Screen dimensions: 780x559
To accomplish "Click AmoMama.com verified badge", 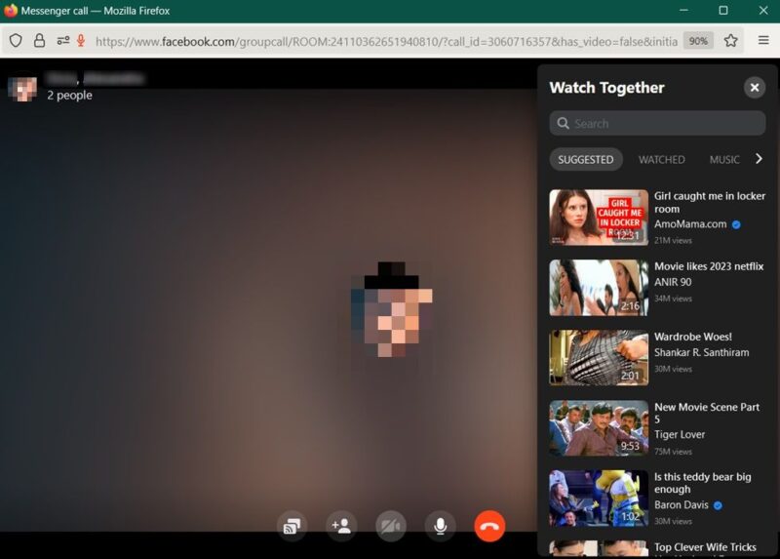I will click(736, 224).
